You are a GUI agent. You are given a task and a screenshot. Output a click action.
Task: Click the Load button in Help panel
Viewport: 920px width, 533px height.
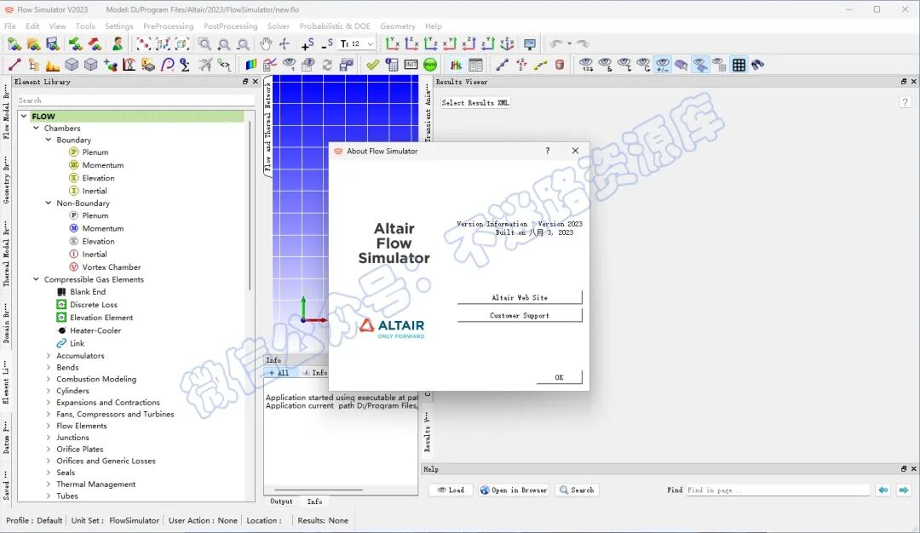(x=451, y=490)
